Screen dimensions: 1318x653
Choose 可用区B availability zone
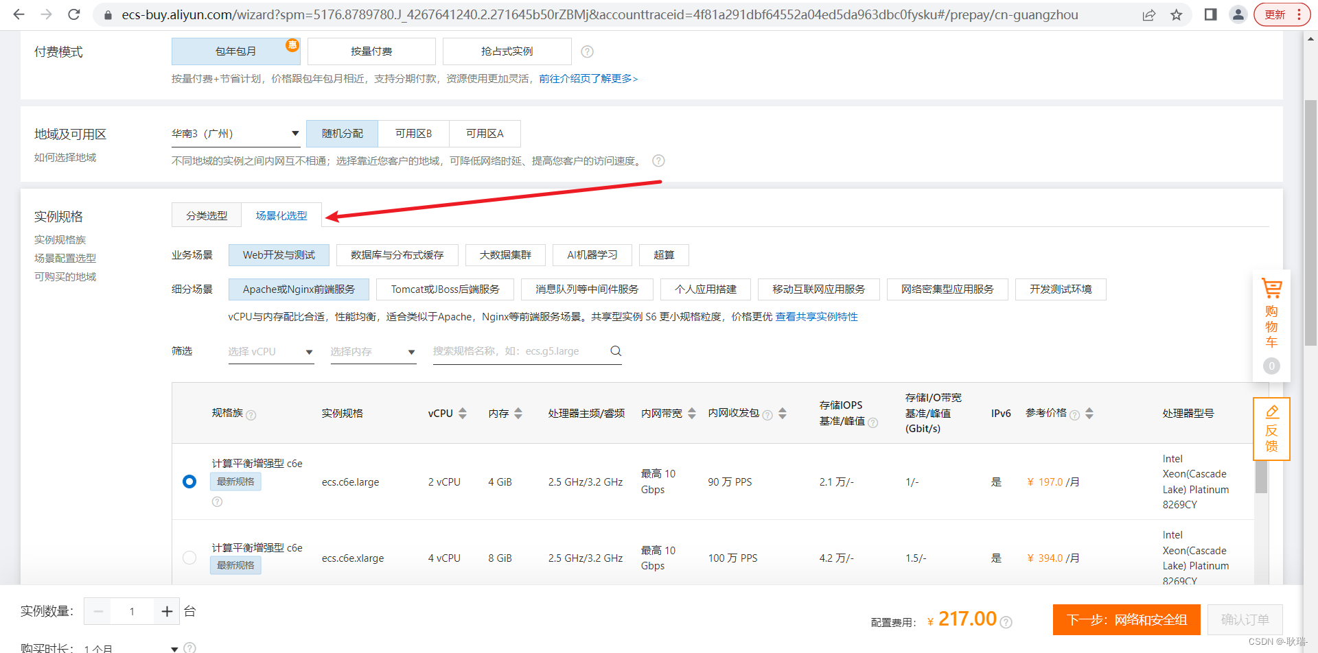[414, 134]
